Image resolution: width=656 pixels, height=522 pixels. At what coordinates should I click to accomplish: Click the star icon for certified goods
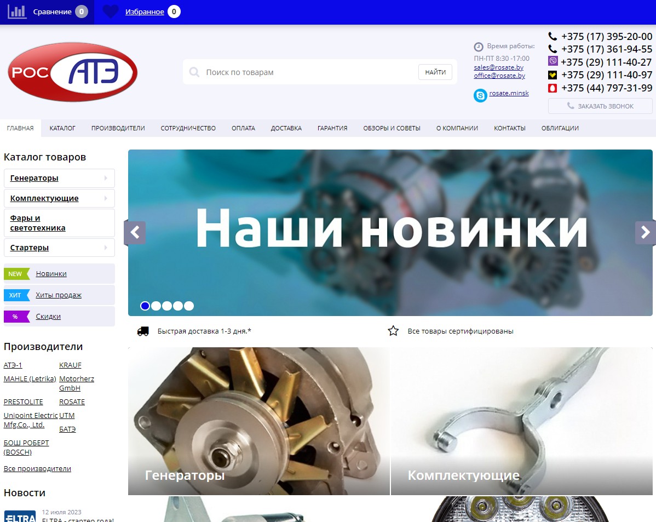click(x=393, y=331)
